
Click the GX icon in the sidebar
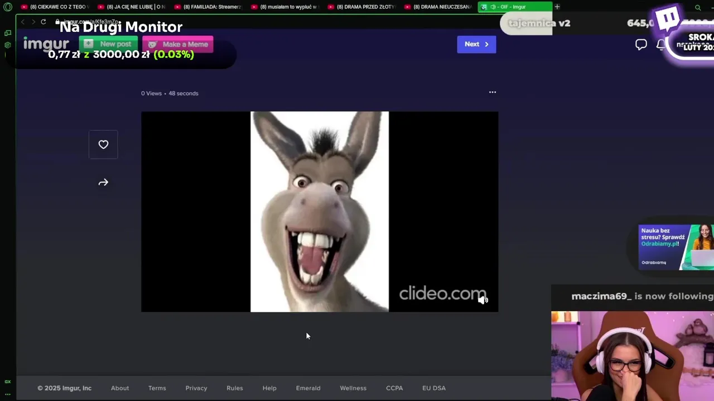pyautogui.click(x=8, y=382)
